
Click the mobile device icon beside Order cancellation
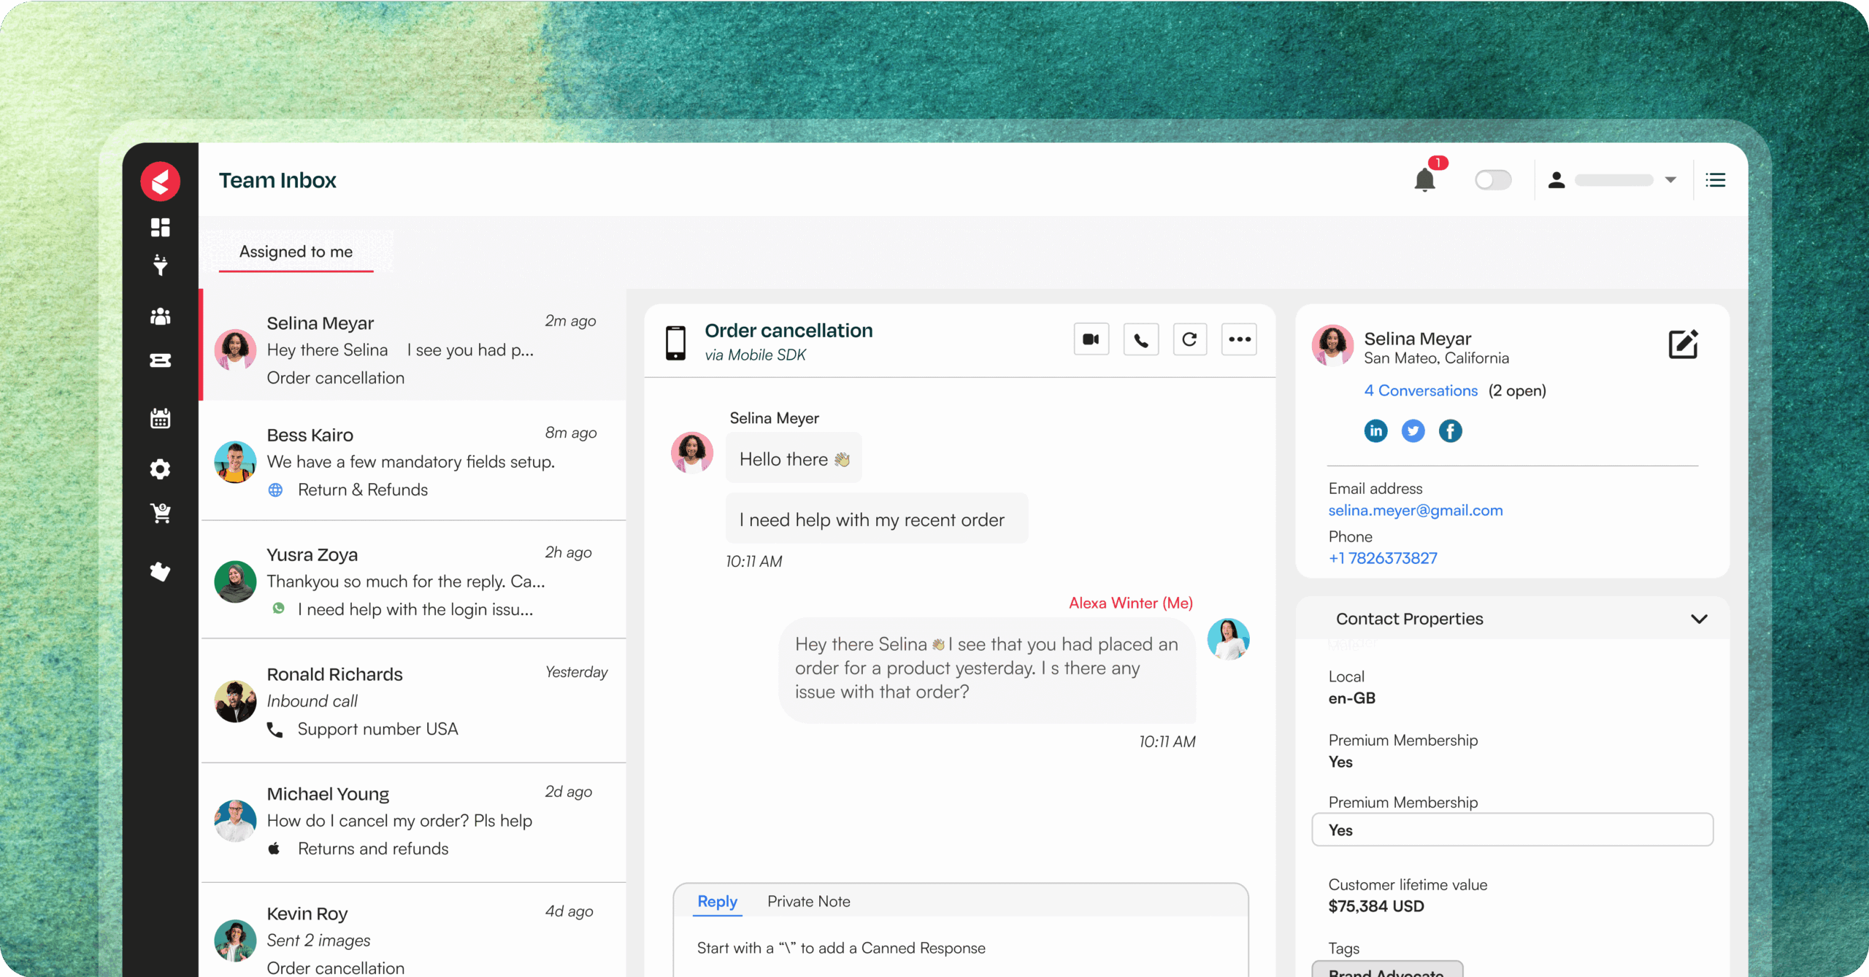(675, 343)
